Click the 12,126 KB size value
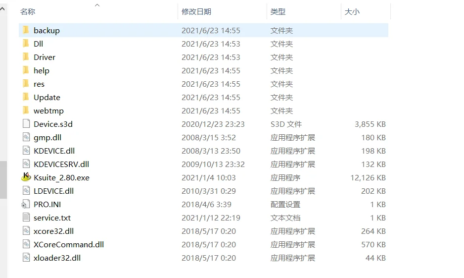464x278 pixels. point(368,178)
